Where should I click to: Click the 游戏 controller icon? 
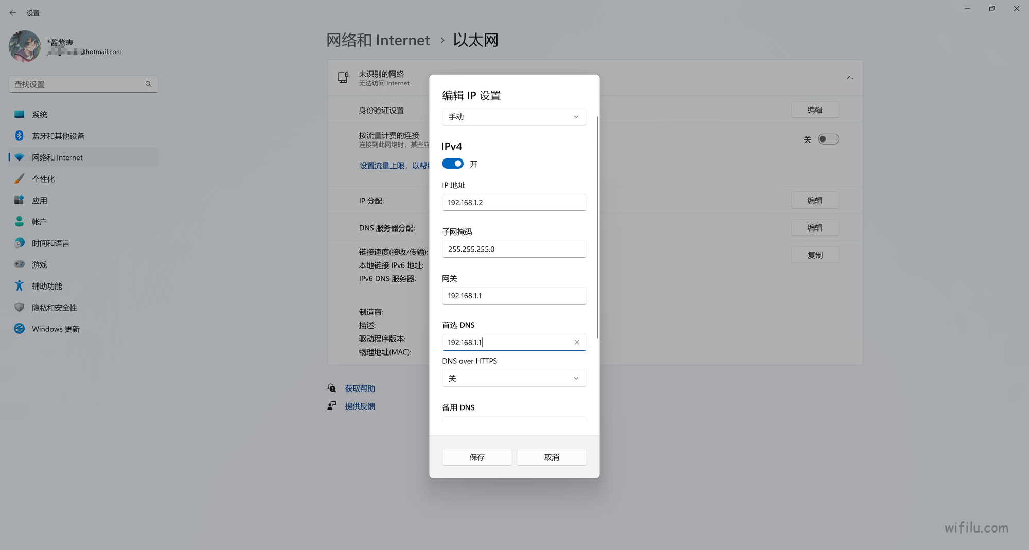20,264
